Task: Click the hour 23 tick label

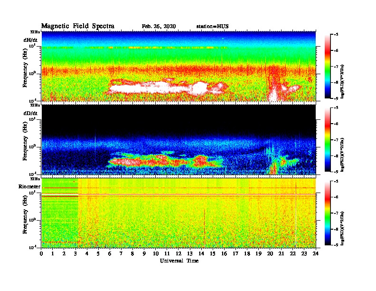Action: point(304,253)
